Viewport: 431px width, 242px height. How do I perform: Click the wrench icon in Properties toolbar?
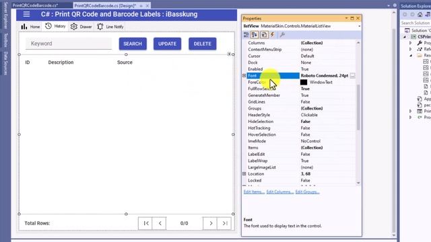[282, 34]
